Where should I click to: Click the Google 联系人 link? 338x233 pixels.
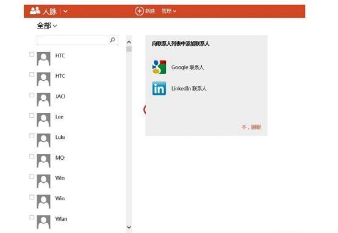[x=187, y=67]
